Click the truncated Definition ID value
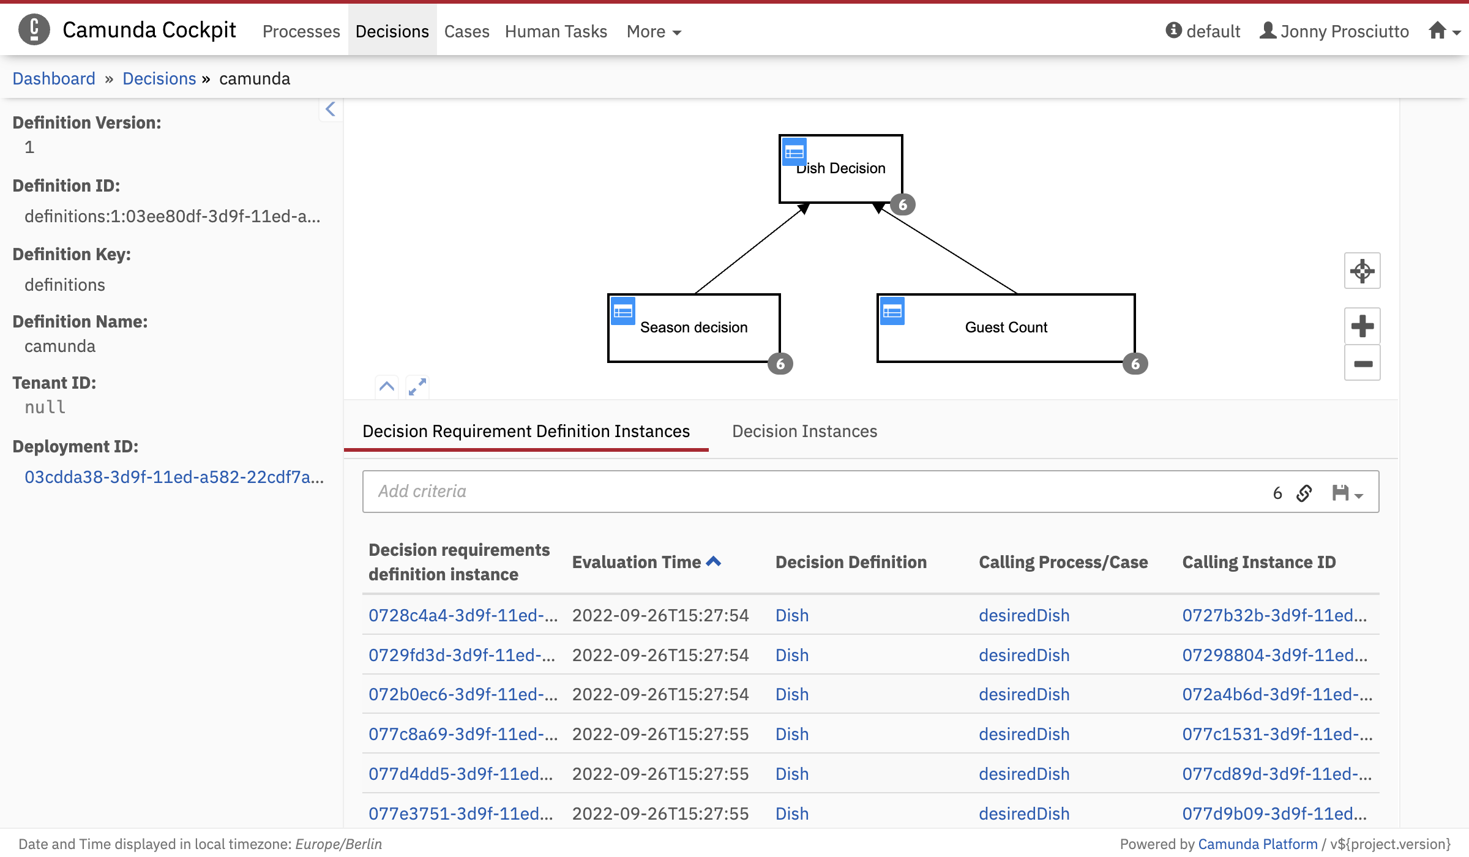1469x857 pixels. click(x=173, y=216)
